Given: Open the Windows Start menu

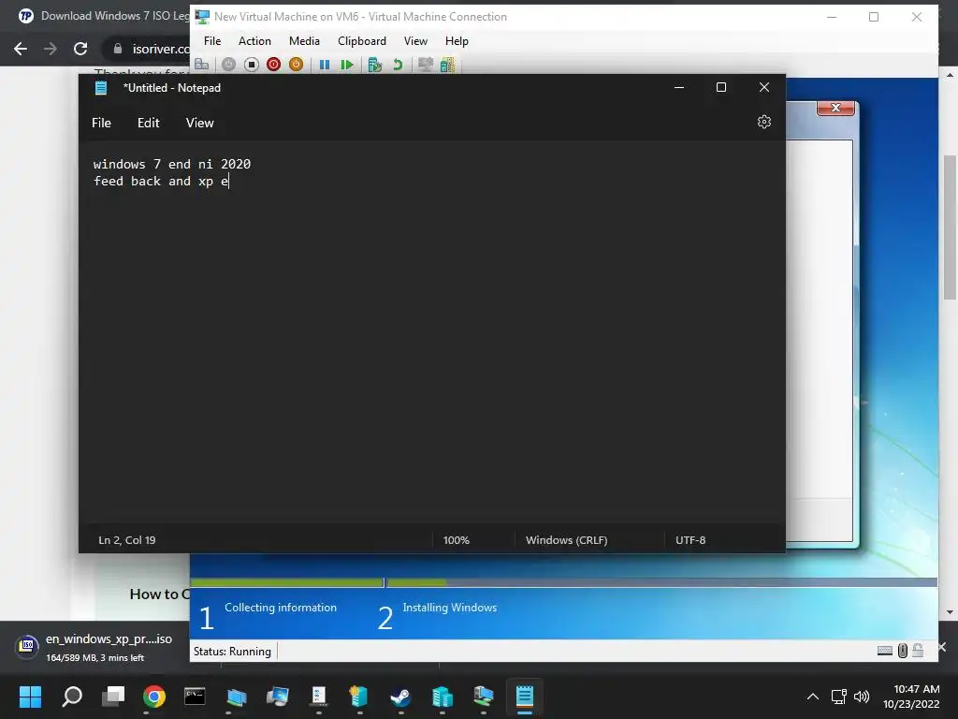Looking at the screenshot, I should point(30,697).
